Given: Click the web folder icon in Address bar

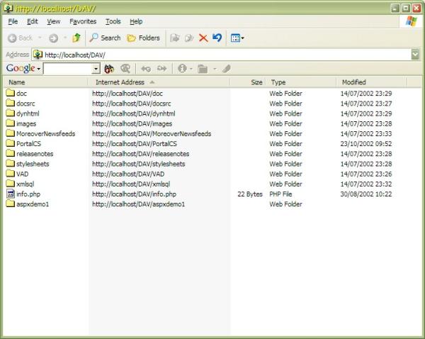Looking at the screenshot, I should click(38, 55).
